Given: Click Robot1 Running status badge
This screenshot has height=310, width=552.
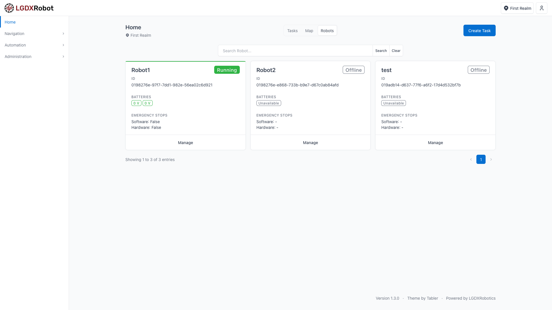Looking at the screenshot, I should [227, 70].
